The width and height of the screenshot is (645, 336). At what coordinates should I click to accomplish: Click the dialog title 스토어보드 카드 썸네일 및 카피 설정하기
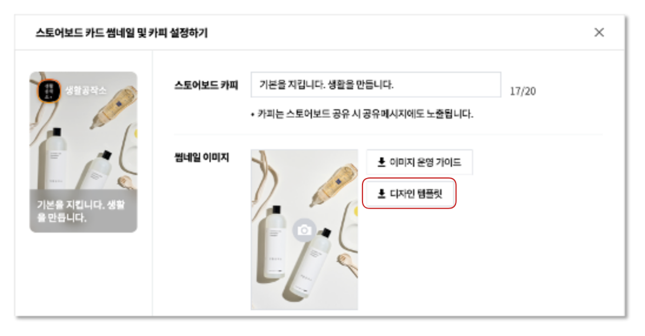[121, 32]
